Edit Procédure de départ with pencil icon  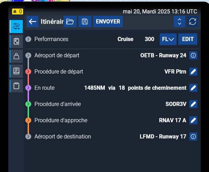193,72
